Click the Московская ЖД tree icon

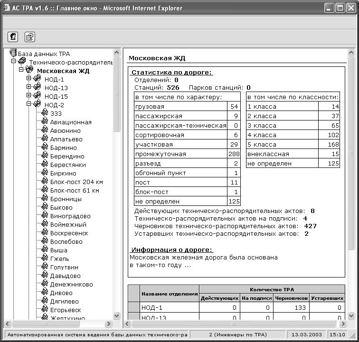pos(29,70)
